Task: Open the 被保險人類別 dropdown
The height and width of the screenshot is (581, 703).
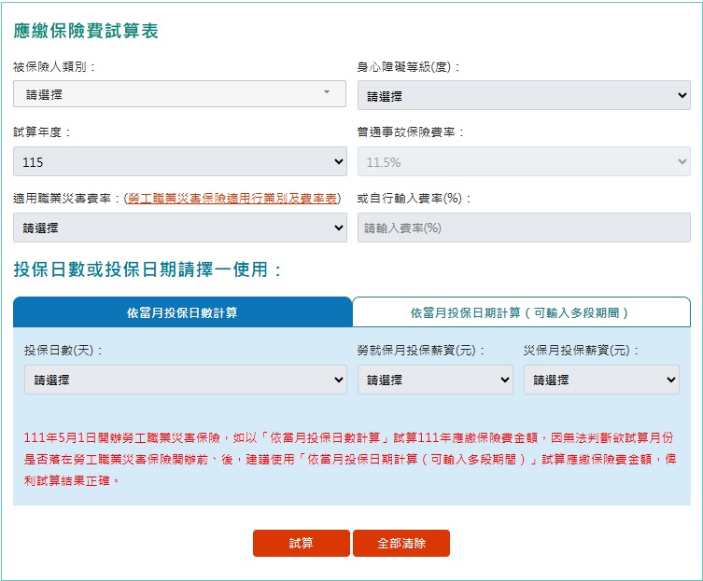Action: (179, 94)
